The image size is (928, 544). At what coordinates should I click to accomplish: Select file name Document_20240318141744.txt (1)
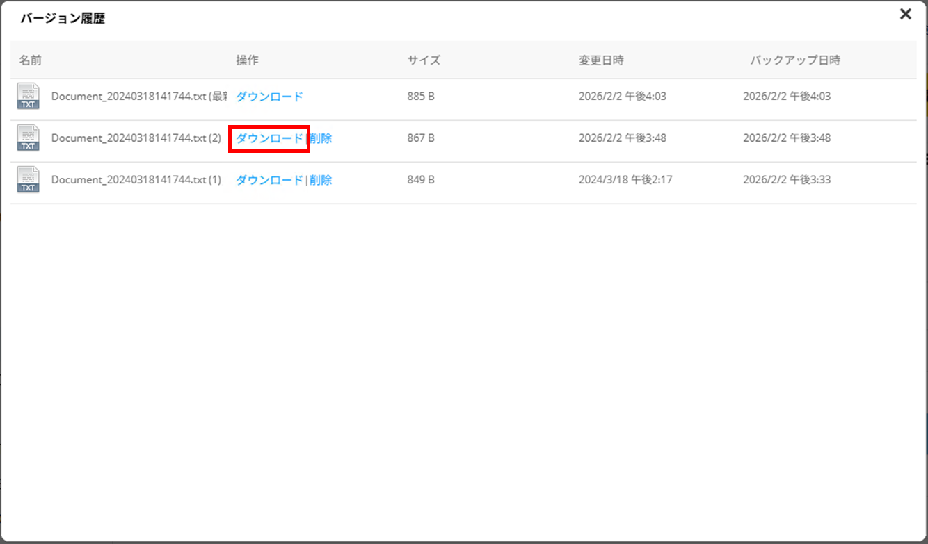coord(136,180)
